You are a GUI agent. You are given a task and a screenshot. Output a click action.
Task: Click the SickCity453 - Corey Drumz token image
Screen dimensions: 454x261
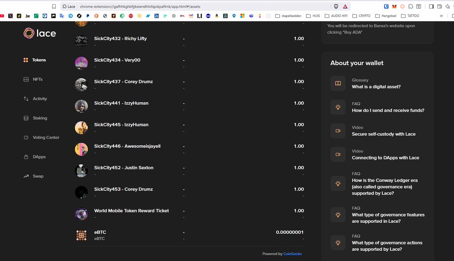click(81, 192)
